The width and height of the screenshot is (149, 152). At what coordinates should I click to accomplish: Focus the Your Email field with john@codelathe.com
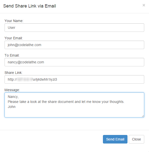click(74, 45)
